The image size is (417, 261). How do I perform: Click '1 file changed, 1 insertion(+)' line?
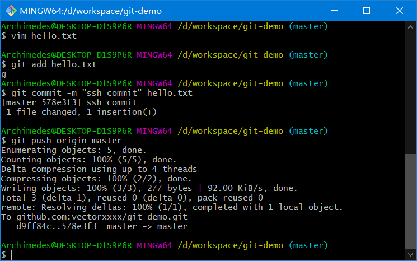coord(81,112)
